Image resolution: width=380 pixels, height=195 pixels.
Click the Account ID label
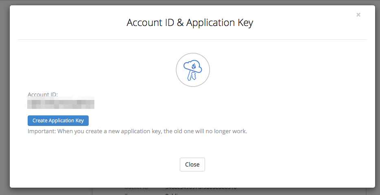tap(43, 94)
